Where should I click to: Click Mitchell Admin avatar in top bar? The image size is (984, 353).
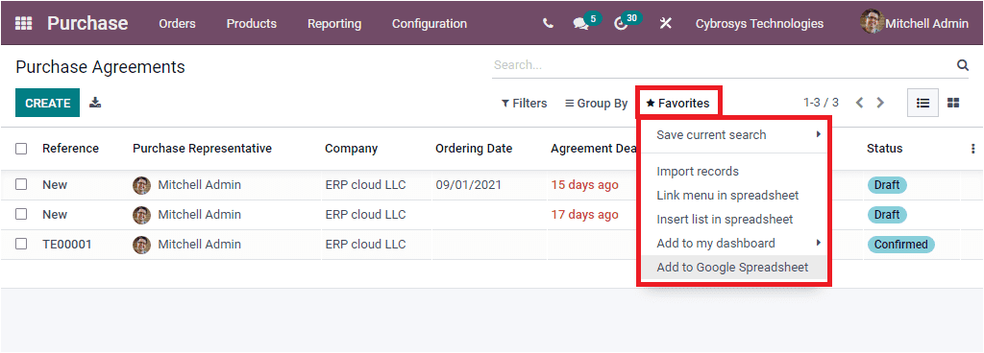click(x=872, y=22)
